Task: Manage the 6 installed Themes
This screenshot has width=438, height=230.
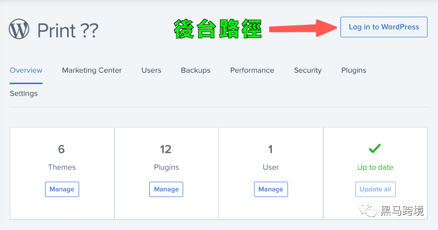Action: 62,189
